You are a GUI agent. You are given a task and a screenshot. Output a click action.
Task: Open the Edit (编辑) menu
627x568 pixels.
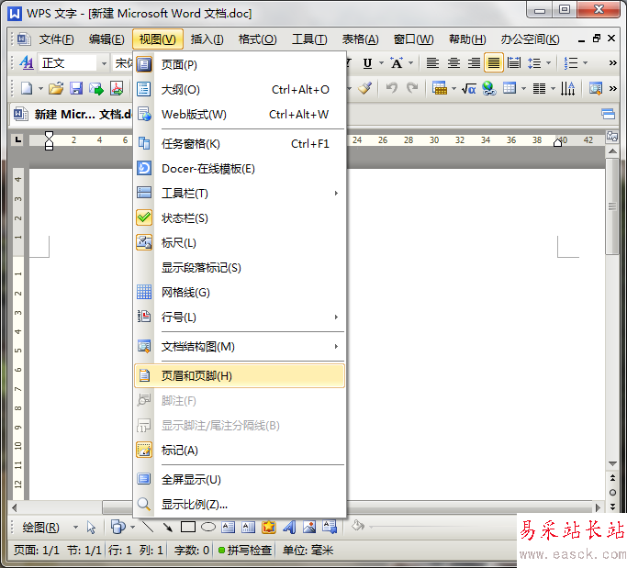pyautogui.click(x=106, y=39)
